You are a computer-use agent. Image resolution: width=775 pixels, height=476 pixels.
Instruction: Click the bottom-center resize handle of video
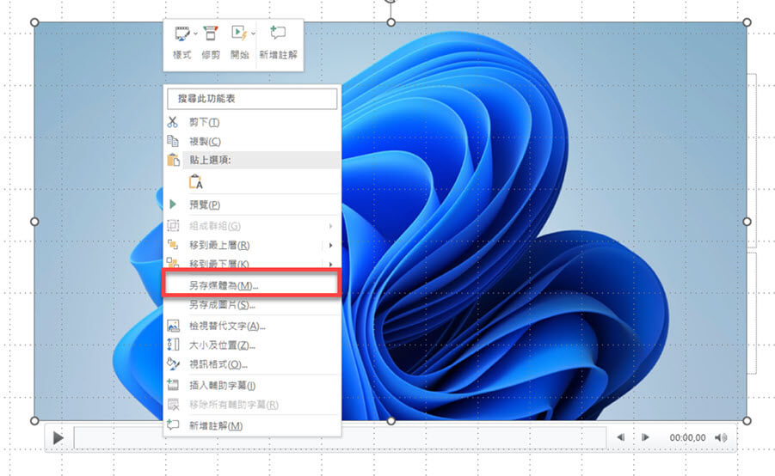pyautogui.click(x=391, y=421)
